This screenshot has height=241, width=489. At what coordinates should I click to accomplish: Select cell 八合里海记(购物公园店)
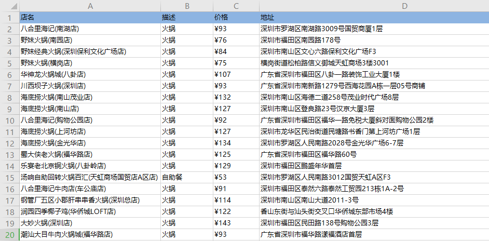click(x=90, y=120)
